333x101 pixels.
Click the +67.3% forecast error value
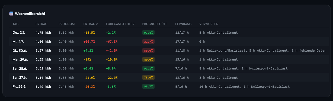click(x=112, y=42)
